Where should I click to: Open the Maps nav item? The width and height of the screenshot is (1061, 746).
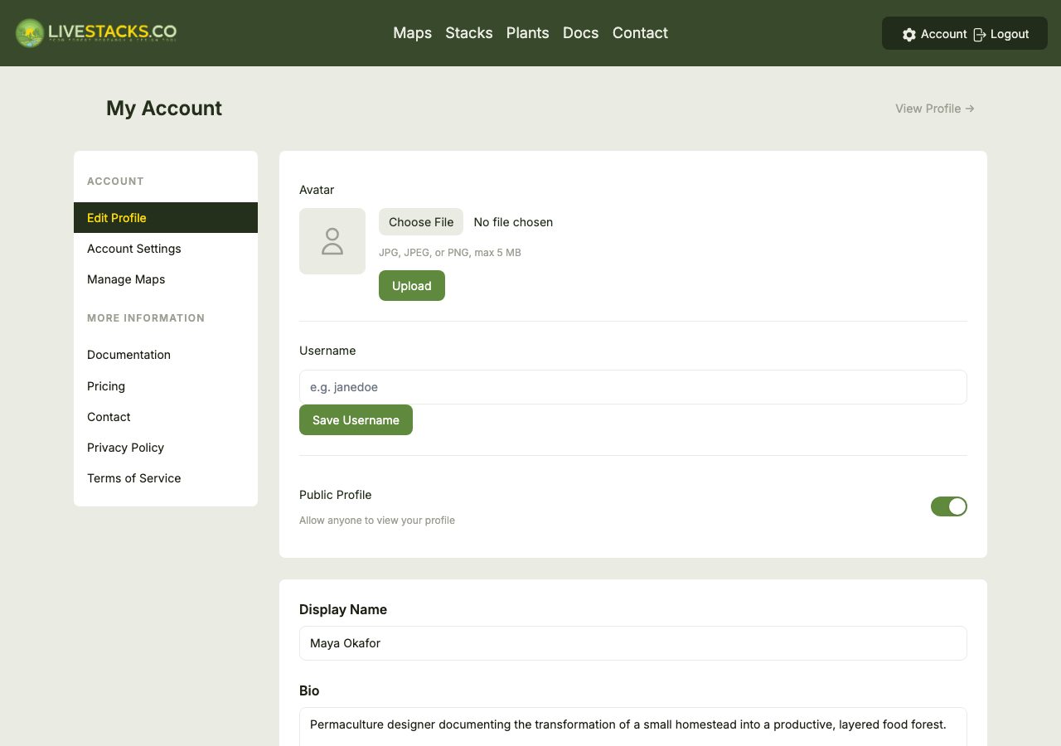point(413,33)
